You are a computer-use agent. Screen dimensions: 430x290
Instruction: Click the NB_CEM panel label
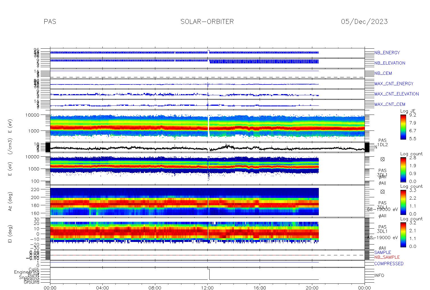pyautogui.click(x=383, y=73)
